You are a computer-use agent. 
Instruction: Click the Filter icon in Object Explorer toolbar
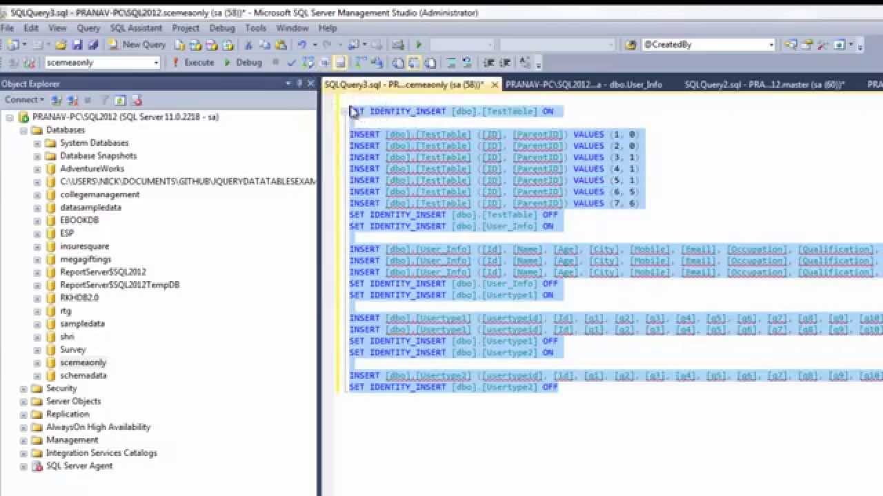(104, 101)
